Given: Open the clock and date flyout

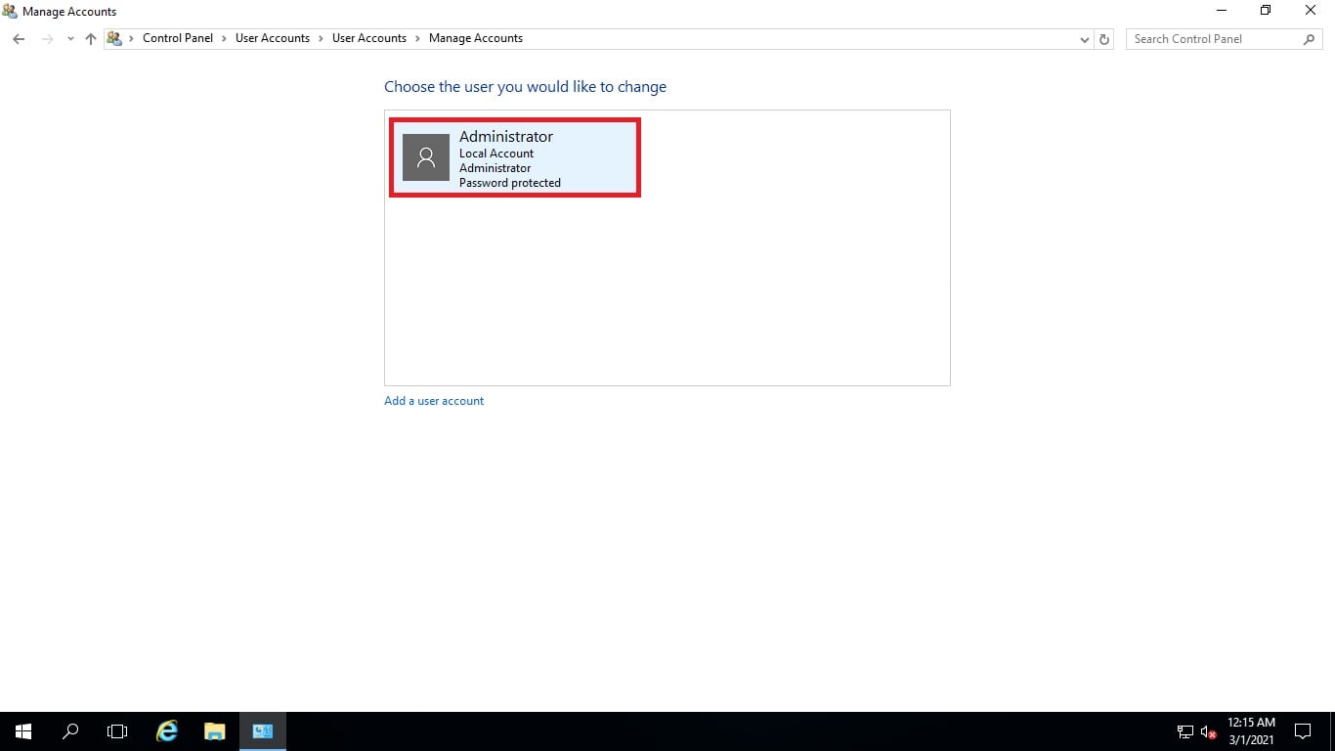Looking at the screenshot, I should (1251, 731).
